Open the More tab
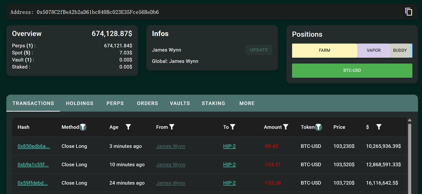 (x=247, y=103)
